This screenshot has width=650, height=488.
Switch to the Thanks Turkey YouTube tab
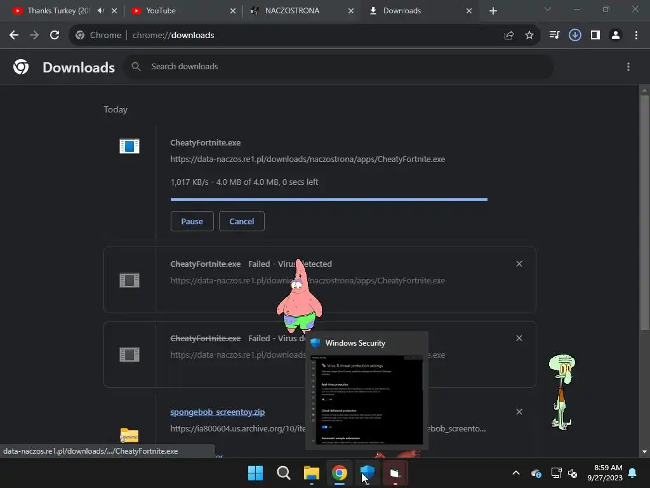(59, 11)
